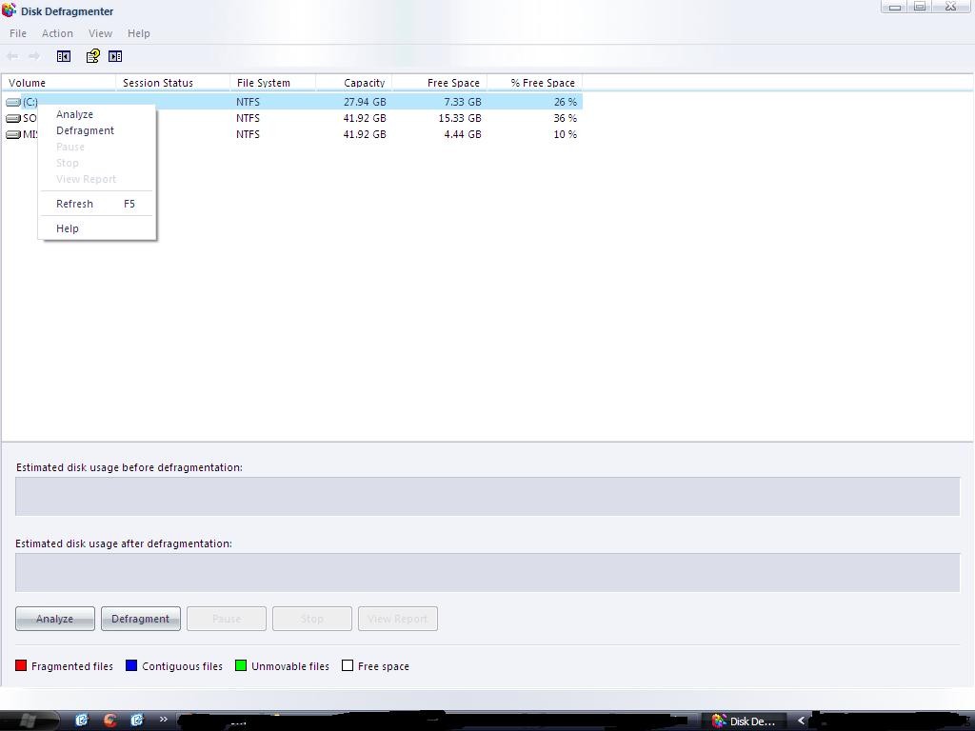Click the Start button on the taskbar
The height and width of the screenshot is (731, 975).
[x=19, y=721]
